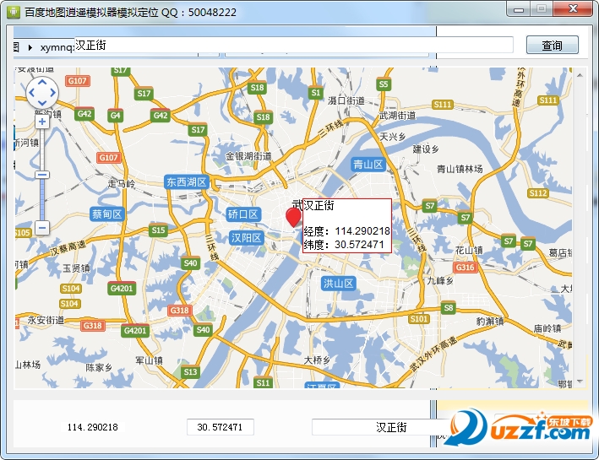Zoom in with the plus button
Viewport: 599px width, 460px height.
(42, 122)
